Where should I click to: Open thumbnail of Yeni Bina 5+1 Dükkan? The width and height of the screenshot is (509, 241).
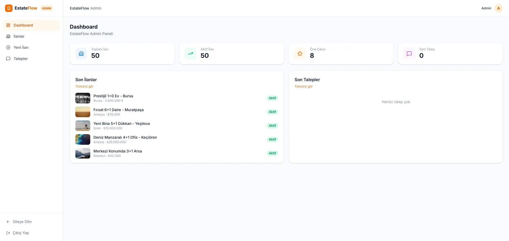[83, 126]
